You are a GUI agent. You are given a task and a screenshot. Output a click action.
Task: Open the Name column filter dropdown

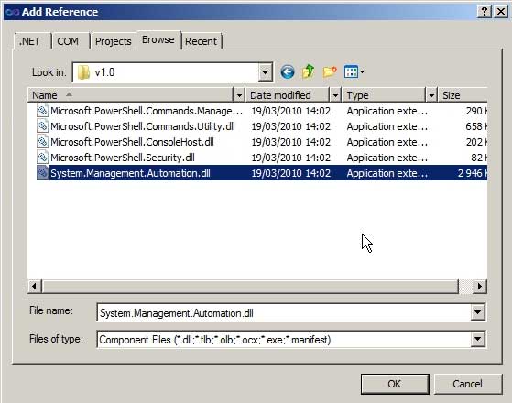click(x=239, y=95)
